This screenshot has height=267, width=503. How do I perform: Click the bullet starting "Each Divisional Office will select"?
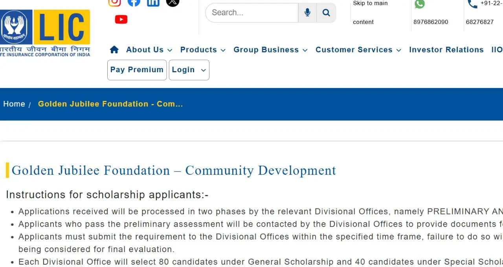click(261, 262)
